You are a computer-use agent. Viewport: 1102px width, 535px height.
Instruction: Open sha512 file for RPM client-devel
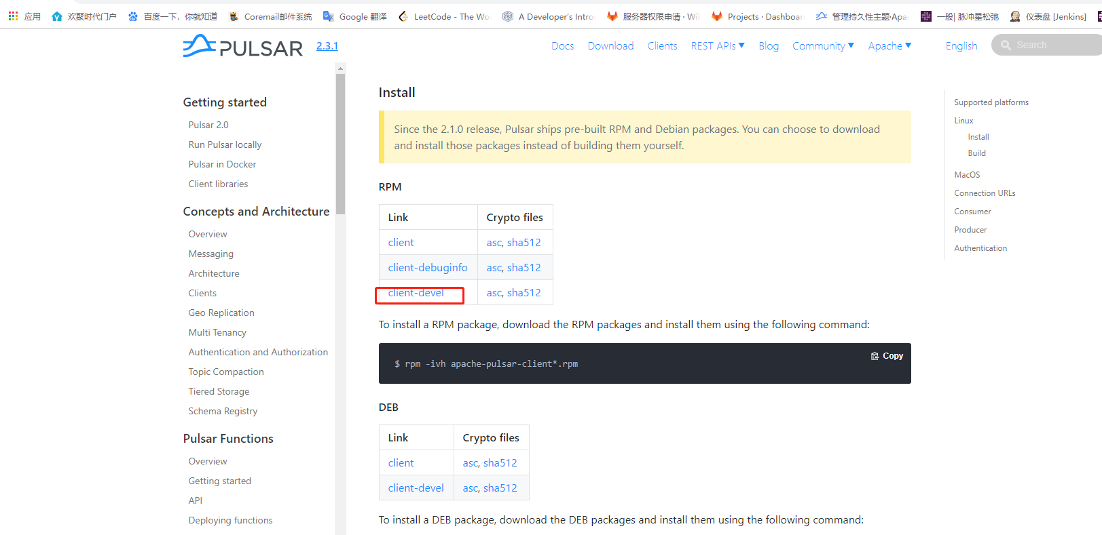pos(524,292)
